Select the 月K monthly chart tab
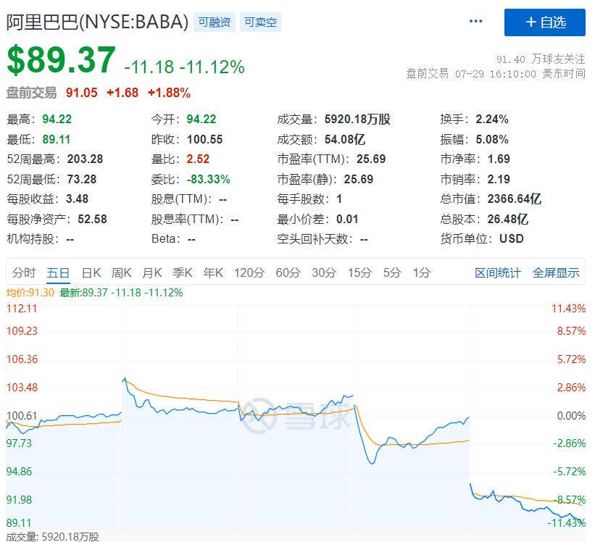The image size is (595, 542). (x=152, y=272)
